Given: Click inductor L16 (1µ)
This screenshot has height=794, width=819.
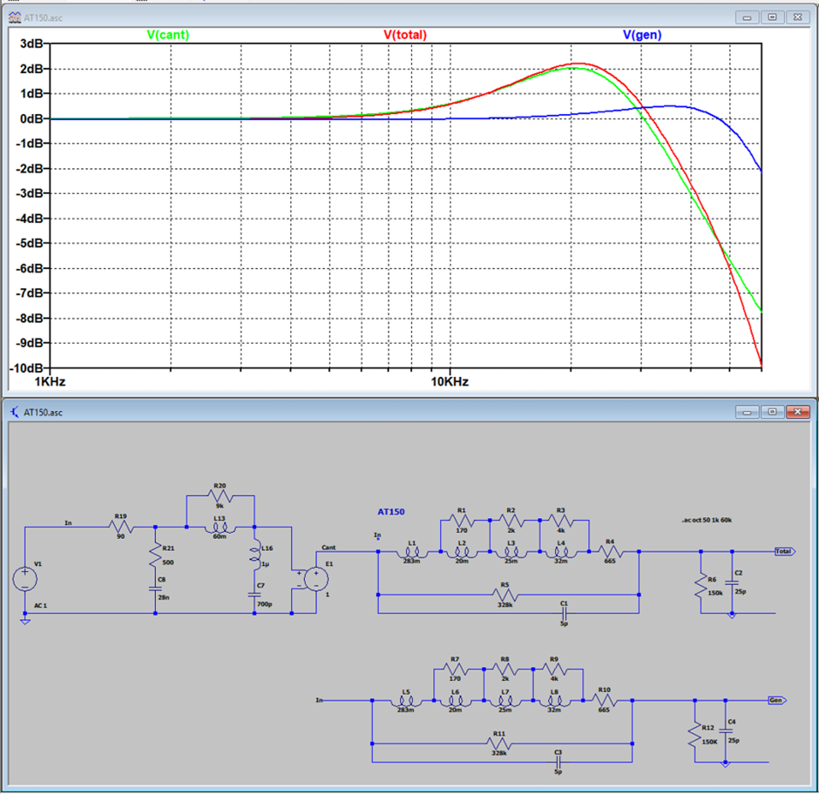Looking at the screenshot, I should coord(254,555).
